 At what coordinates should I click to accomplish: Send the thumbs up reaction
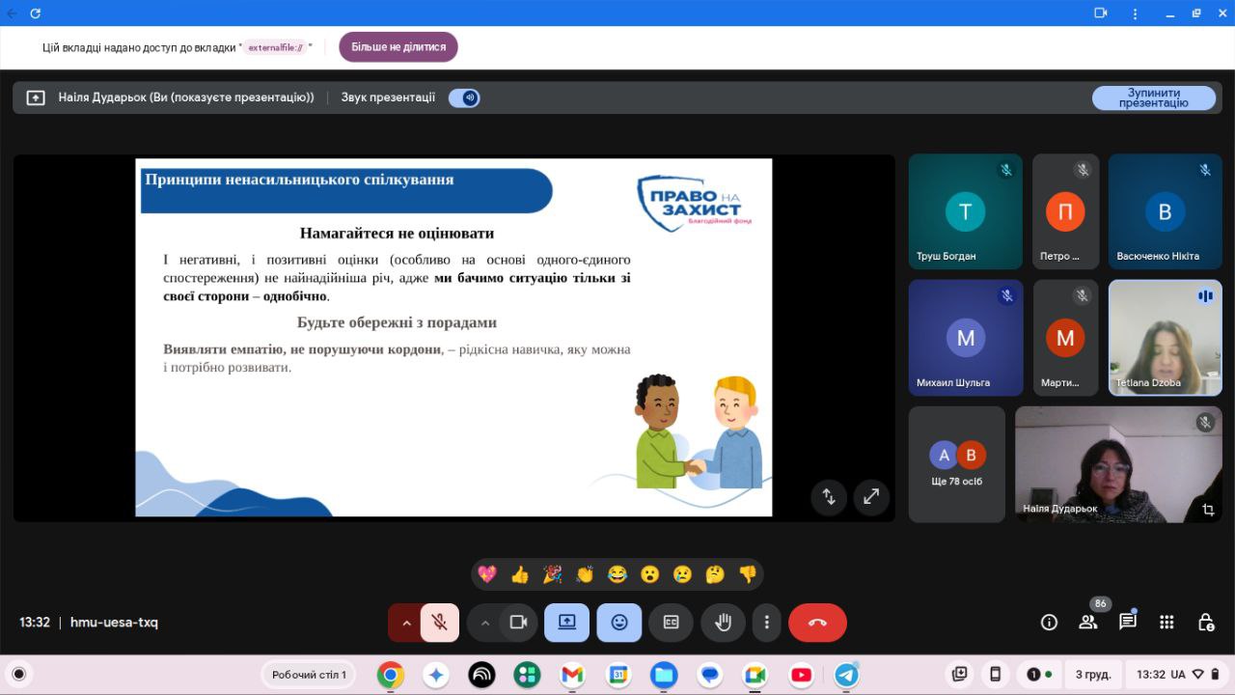[x=520, y=574]
